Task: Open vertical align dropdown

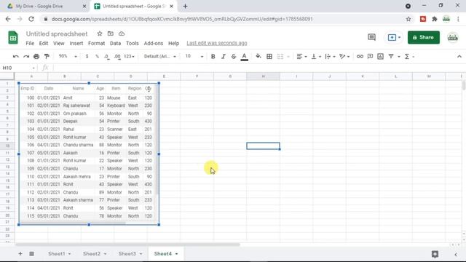Action: coord(316,57)
